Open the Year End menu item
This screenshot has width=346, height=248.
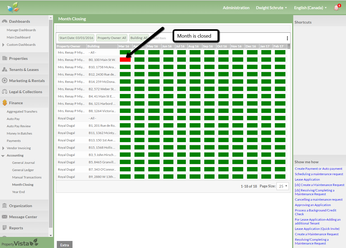(x=18, y=192)
